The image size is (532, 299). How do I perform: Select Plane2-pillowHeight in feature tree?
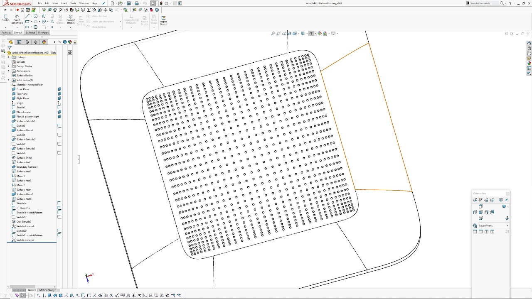click(27, 117)
